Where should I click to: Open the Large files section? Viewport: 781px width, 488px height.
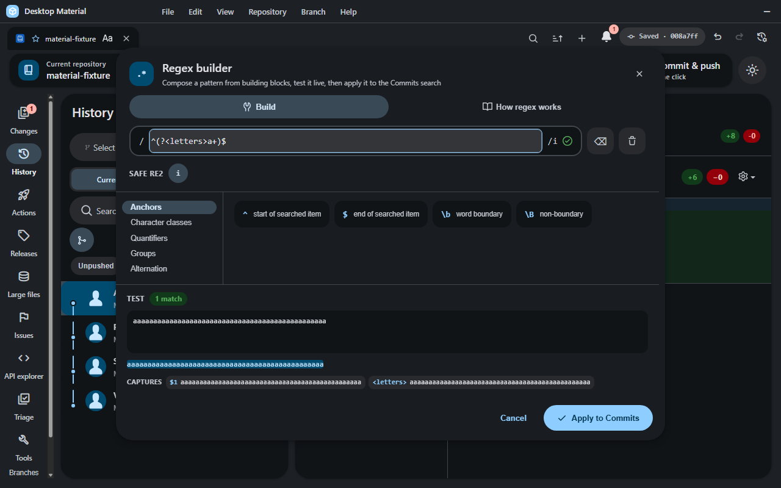[24, 283]
